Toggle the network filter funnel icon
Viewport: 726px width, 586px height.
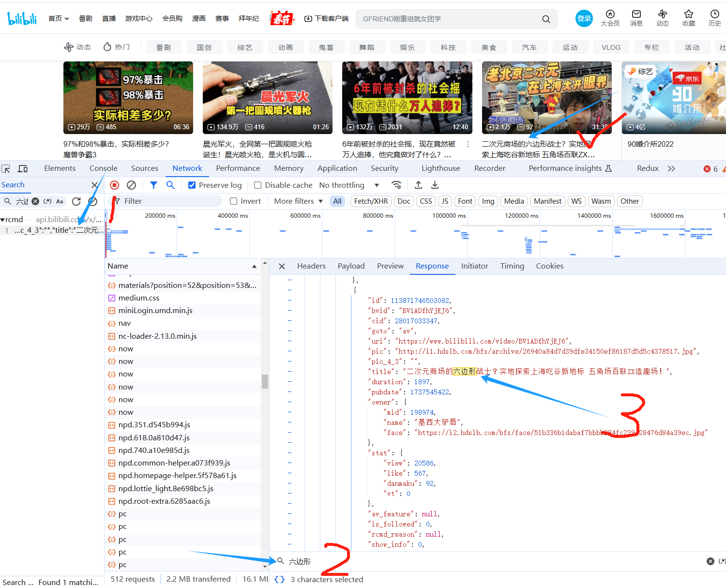153,185
